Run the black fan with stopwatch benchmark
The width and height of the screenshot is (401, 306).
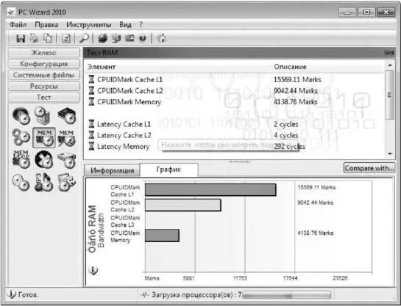(44, 159)
